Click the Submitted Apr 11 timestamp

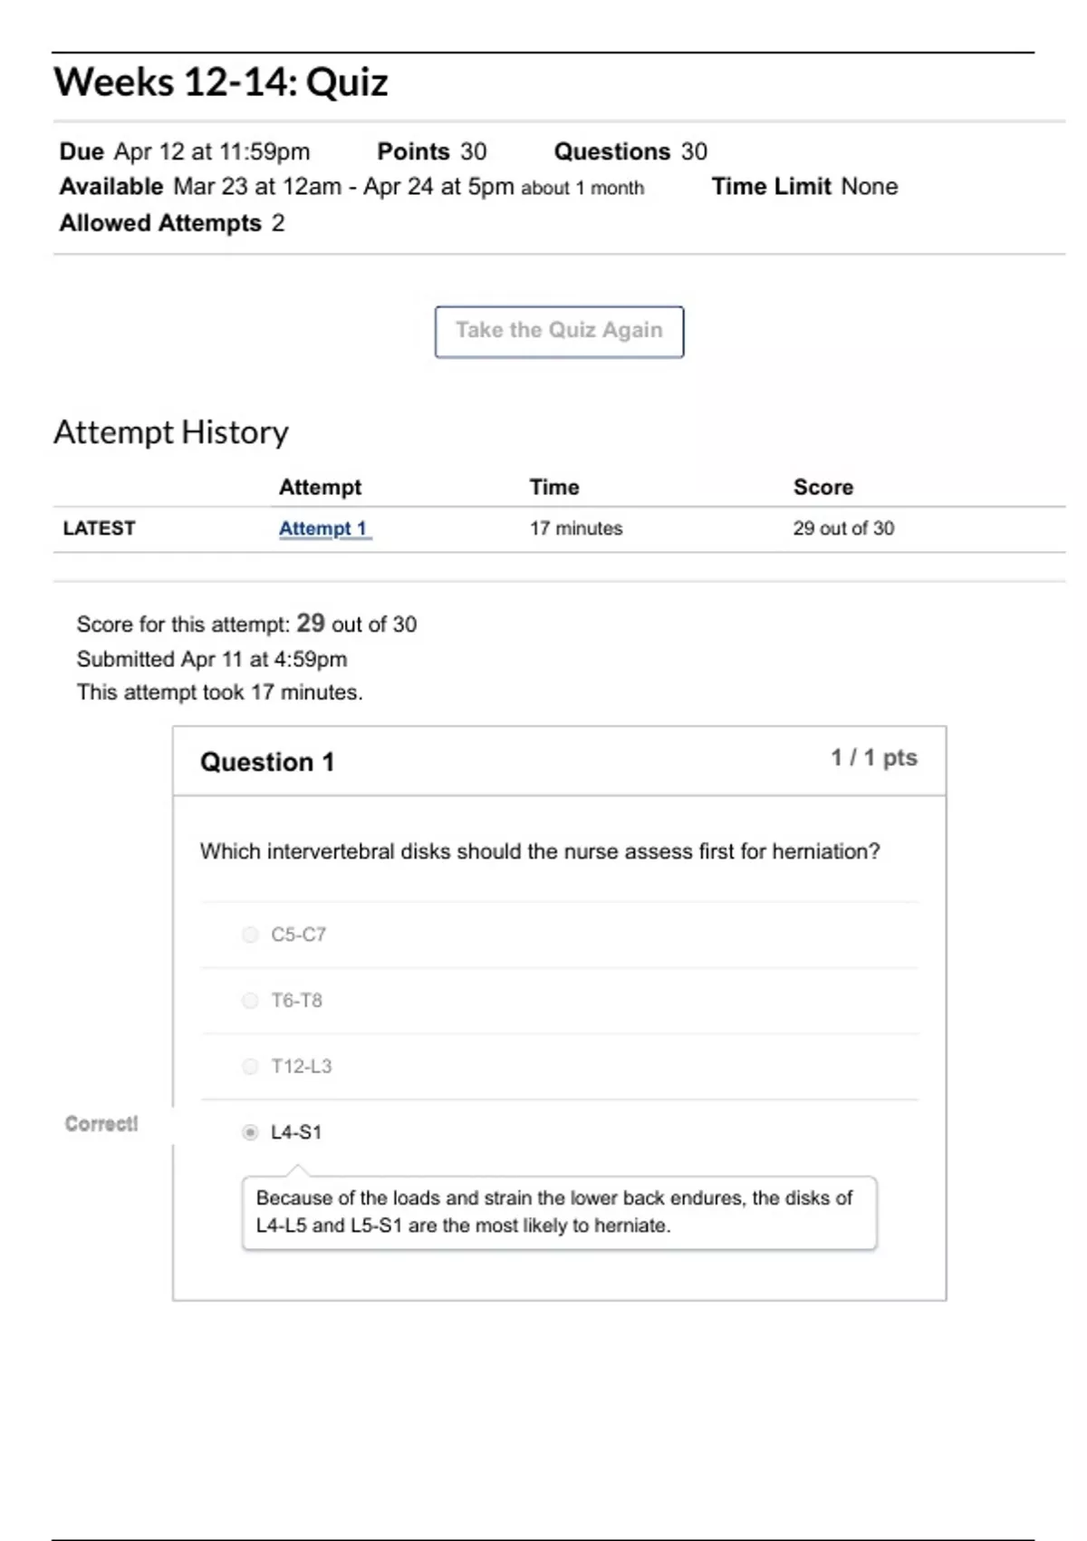click(213, 659)
